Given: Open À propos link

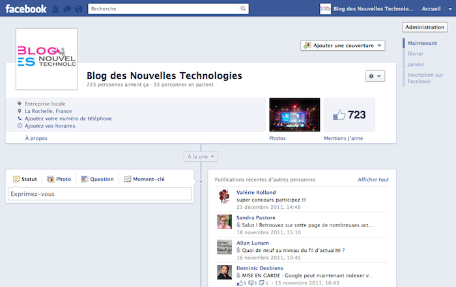Looking at the screenshot, I should [x=36, y=138].
